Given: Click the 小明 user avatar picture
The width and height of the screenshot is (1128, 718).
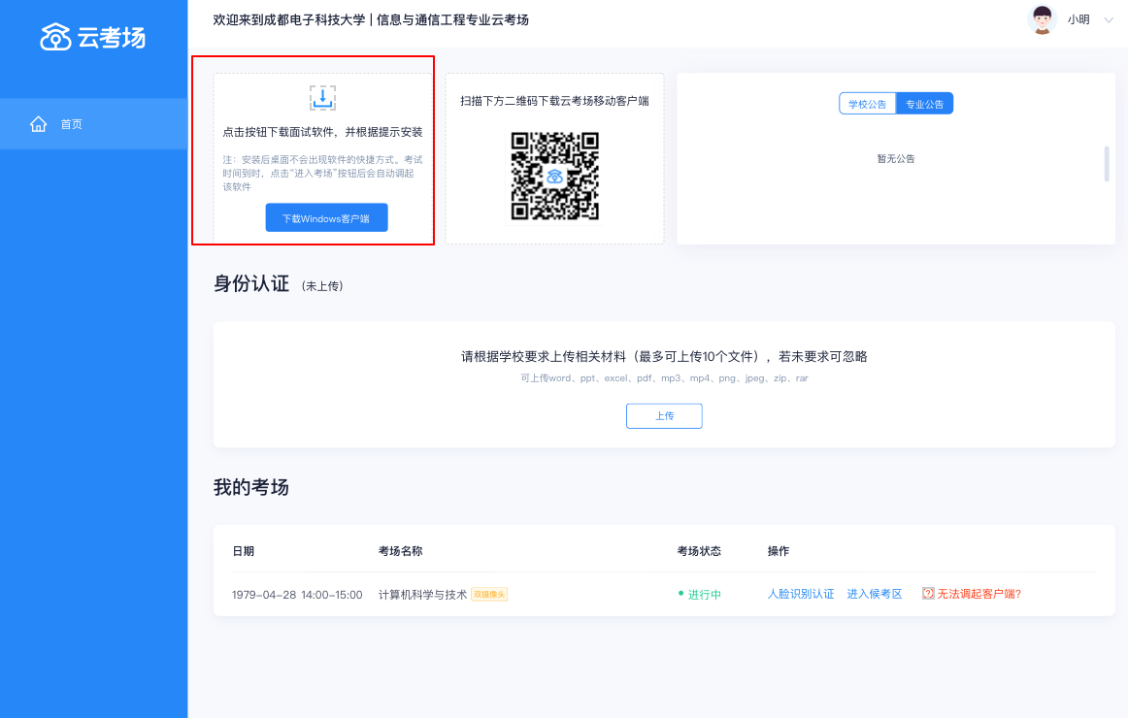Looking at the screenshot, I should [1043, 19].
